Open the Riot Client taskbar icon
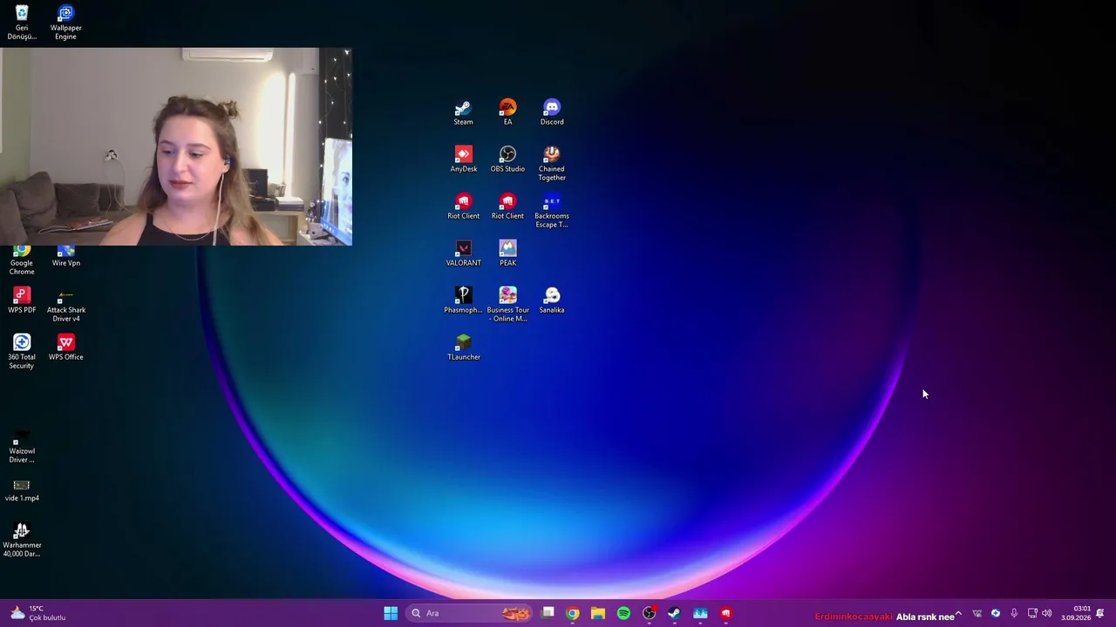Screen dimensions: 1116x627 click(726, 613)
